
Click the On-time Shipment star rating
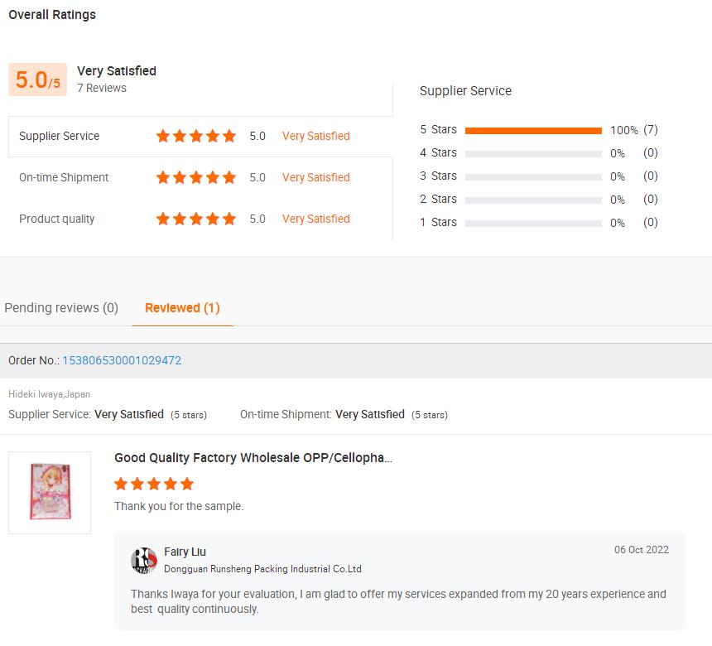196,177
